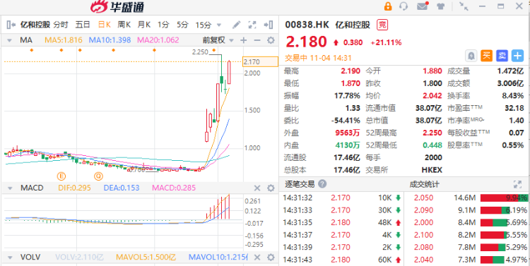Expand chart to fullscreen view
The image size is (530, 266).
(x=252, y=25)
